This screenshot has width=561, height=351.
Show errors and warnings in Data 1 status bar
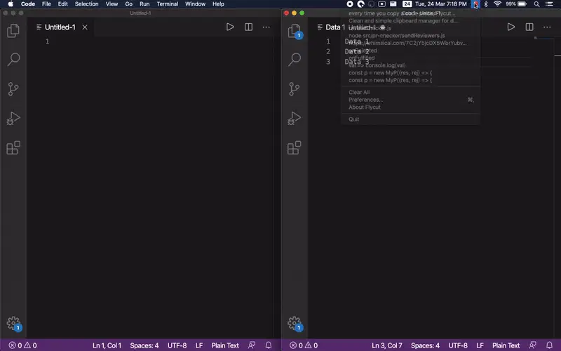[304, 345]
